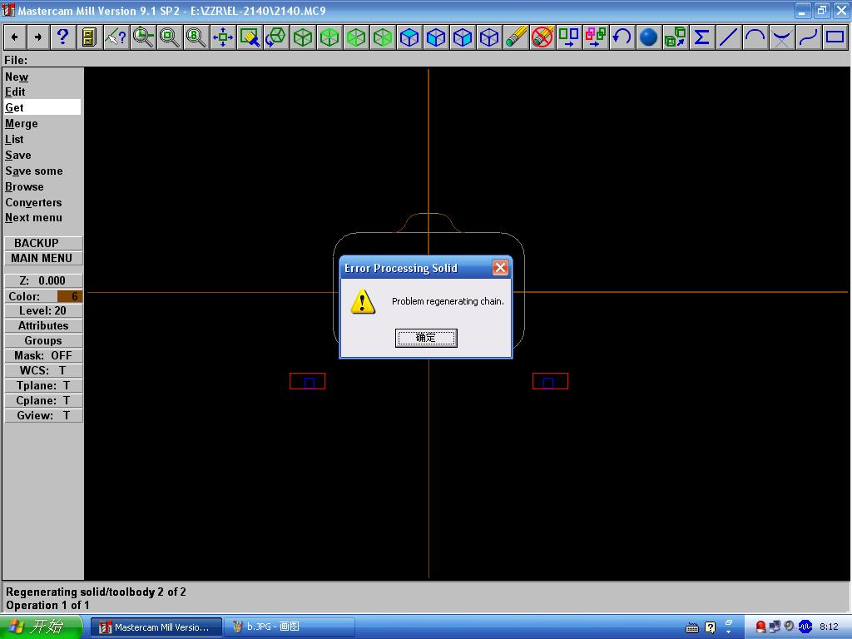Image resolution: width=852 pixels, height=639 pixels.
Task: Click the Level: 20 button
Action: pyautogui.click(x=43, y=311)
